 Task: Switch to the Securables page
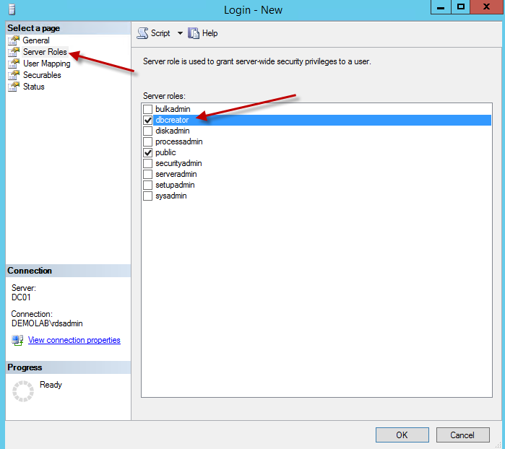(x=42, y=75)
